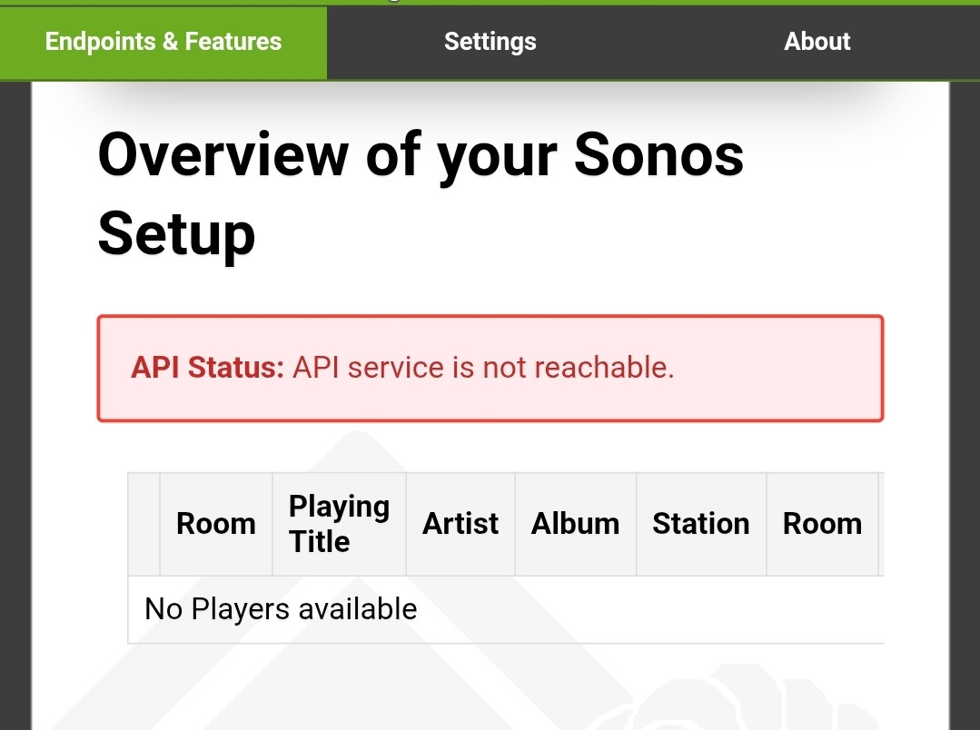Screen dimensions: 980x730
Task: Click the Room header beside Playing Title
Action: pyautogui.click(x=216, y=524)
